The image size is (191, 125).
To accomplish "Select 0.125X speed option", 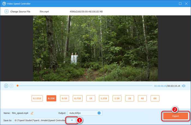I will 37,98.
